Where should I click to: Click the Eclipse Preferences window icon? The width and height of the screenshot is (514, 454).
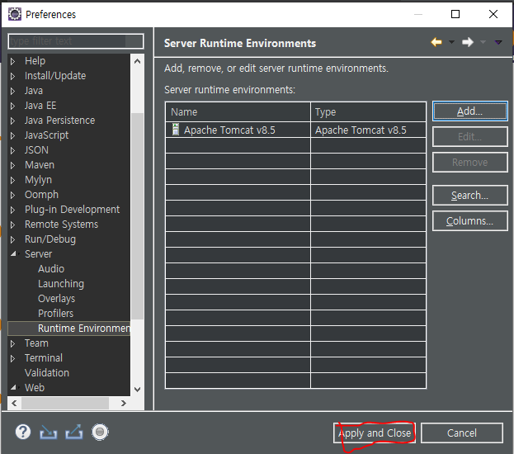pyautogui.click(x=15, y=14)
